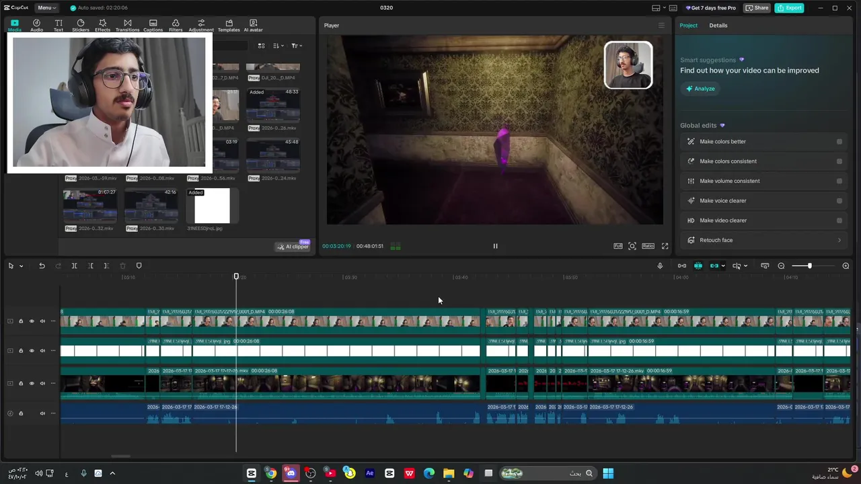Undo the last timeline action
Image resolution: width=861 pixels, height=484 pixels.
(x=42, y=266)
